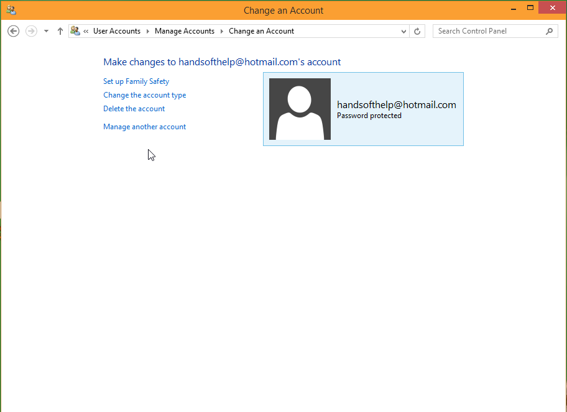The height and width of the screenshot is (412, 567).
Task: Expand arrow after Manage Accounts breadcrumb
Action: 222,31
